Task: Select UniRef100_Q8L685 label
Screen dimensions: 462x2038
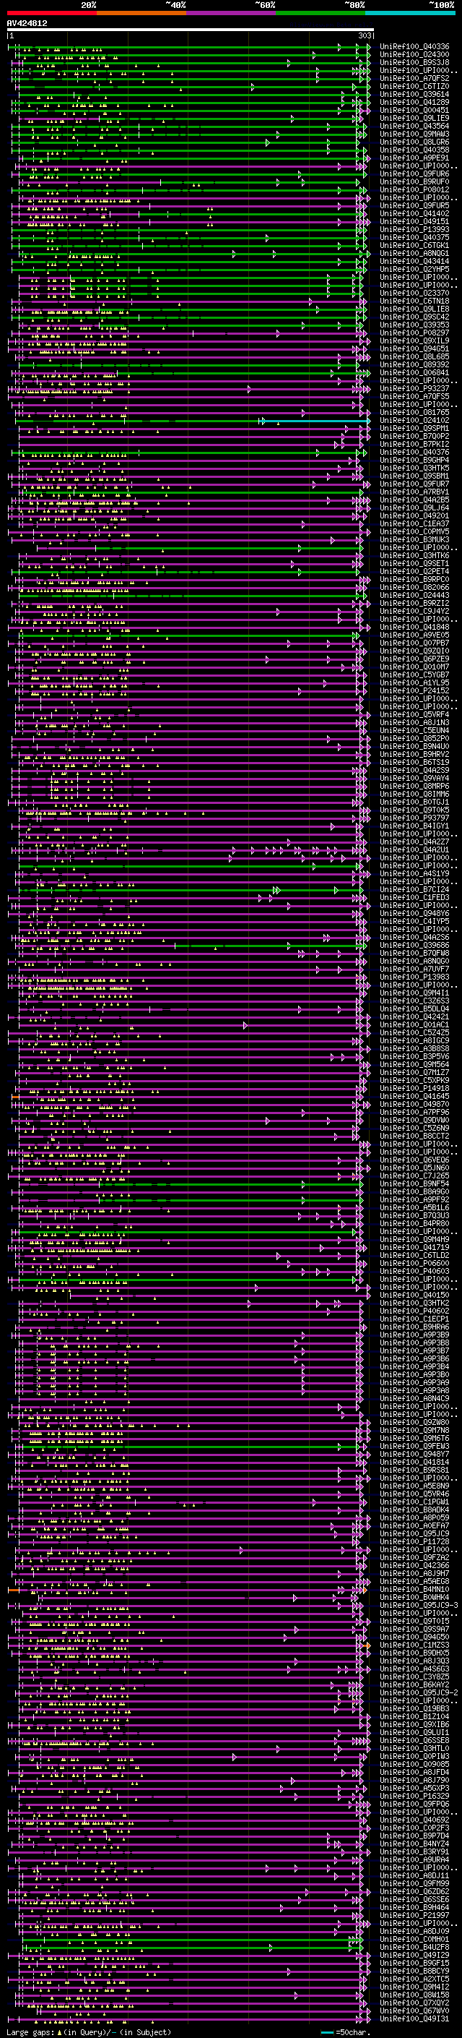Action: (414, 356)
